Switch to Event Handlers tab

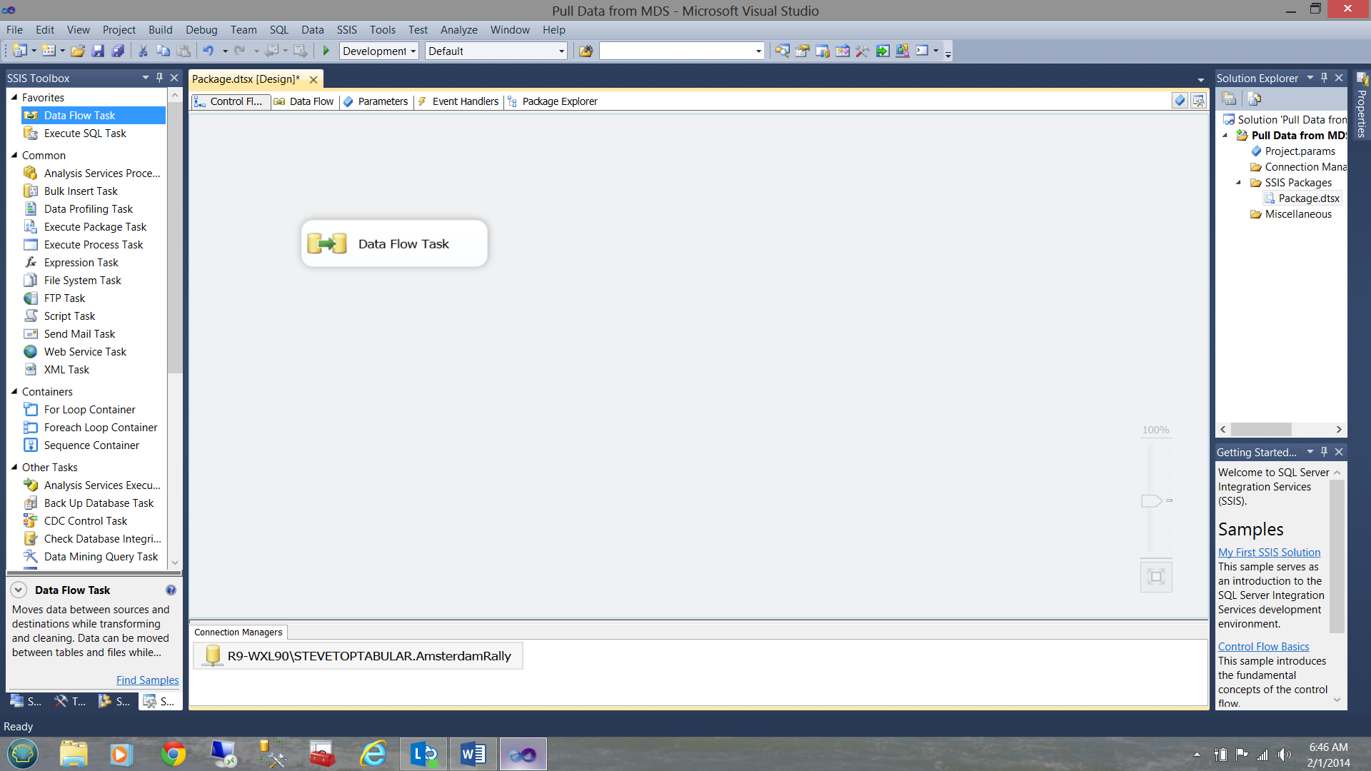465,101
